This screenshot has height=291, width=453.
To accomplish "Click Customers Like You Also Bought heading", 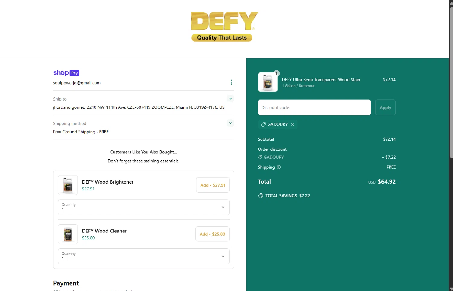I will pos(144,152).
